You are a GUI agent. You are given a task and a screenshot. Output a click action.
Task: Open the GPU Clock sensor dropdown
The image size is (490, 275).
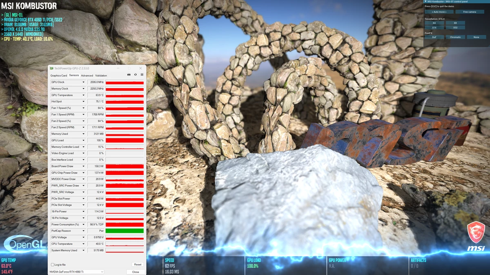(84, 82)
